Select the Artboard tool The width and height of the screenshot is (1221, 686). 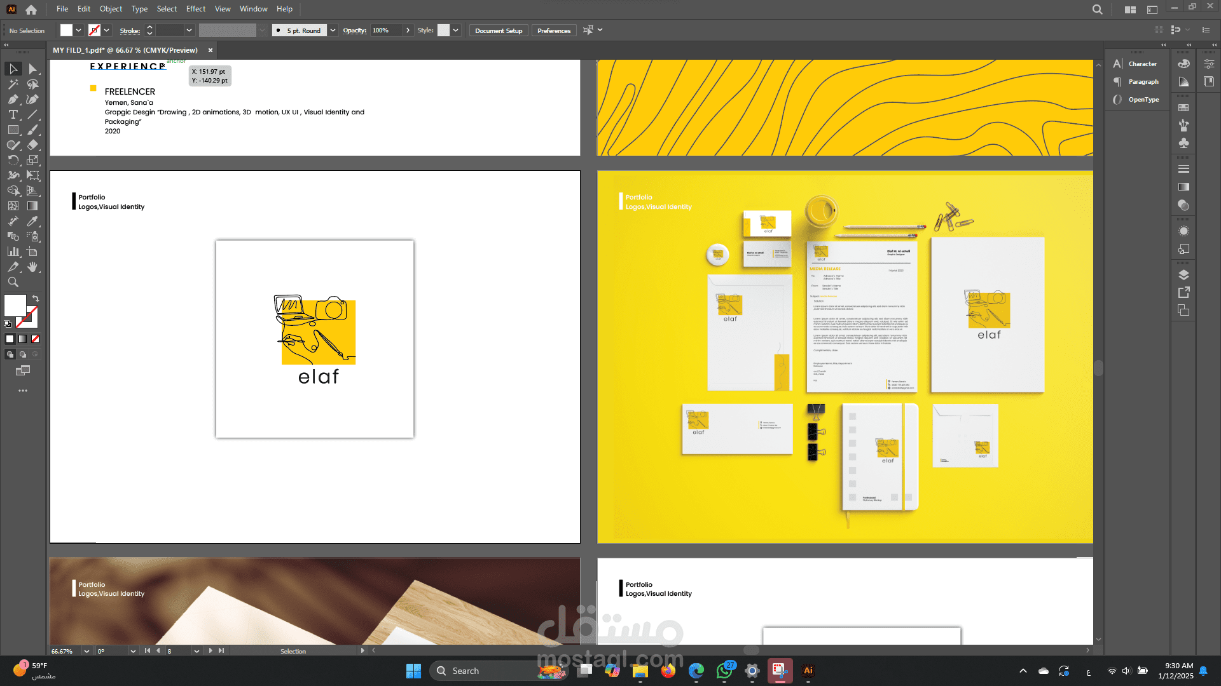coord(33,252)
